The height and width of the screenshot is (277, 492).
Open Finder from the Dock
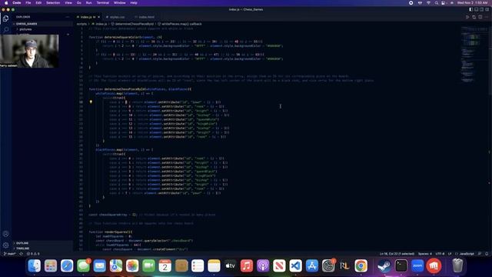tap(34, 266)
